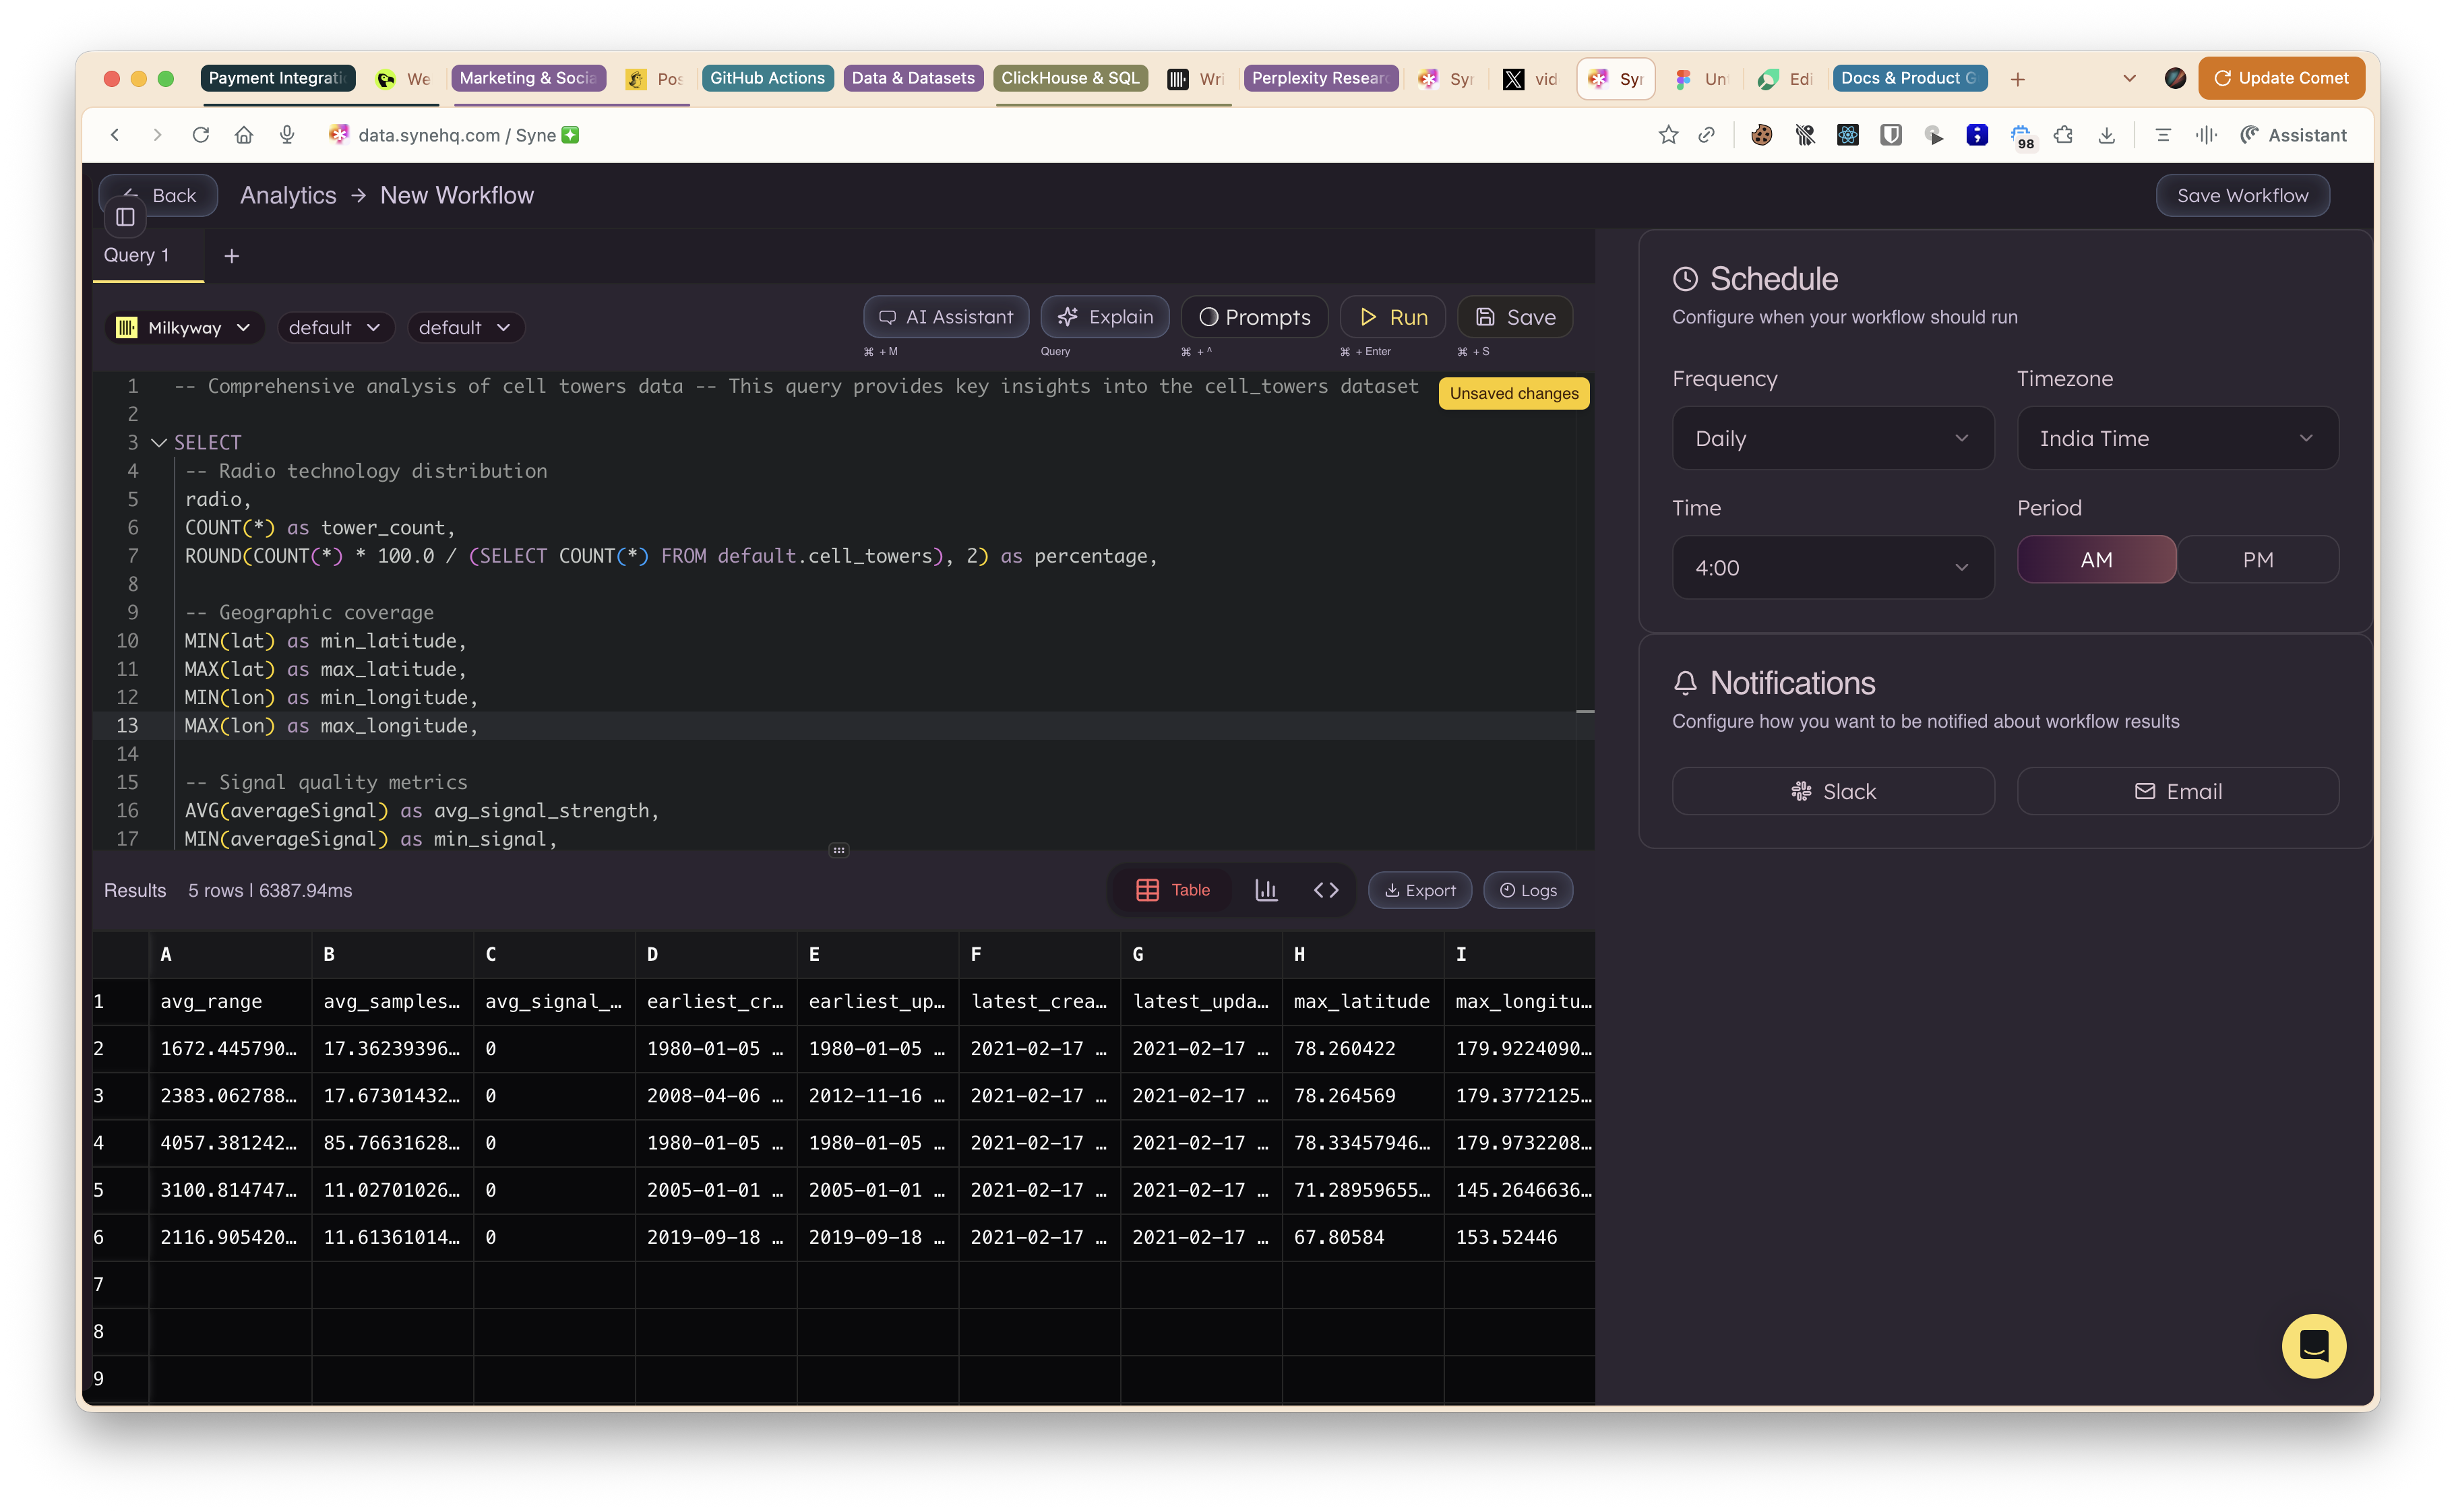Open the AI Assistant chat button

click(x=946, y=317)
